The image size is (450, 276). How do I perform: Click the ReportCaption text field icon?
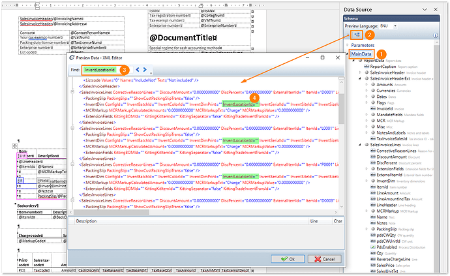click(x=367, y=67)
